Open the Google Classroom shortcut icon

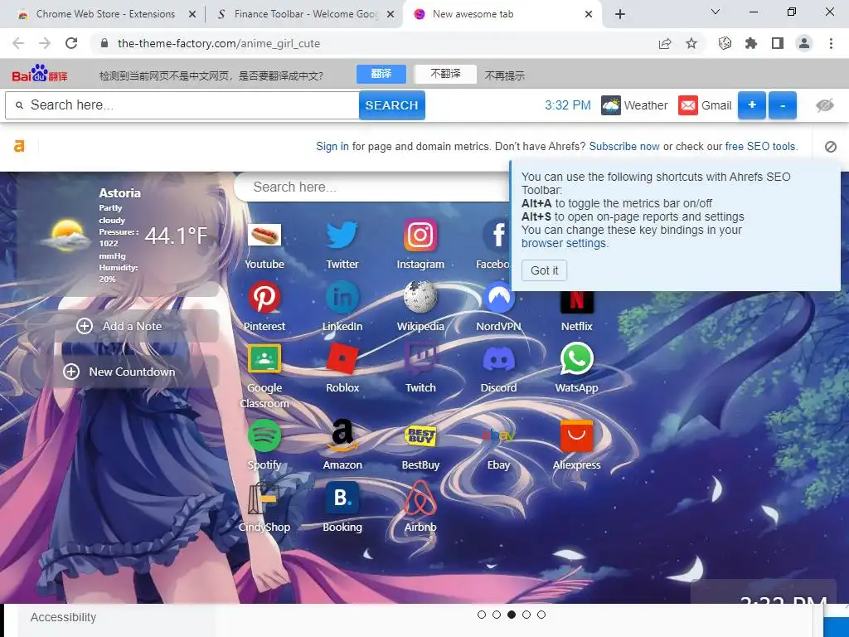(264, 358)
